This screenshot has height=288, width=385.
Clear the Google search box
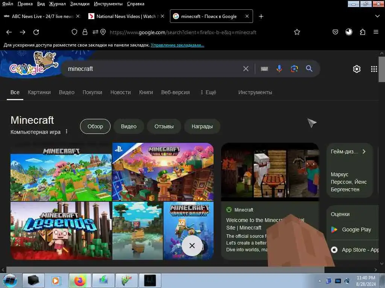[246, 69]
